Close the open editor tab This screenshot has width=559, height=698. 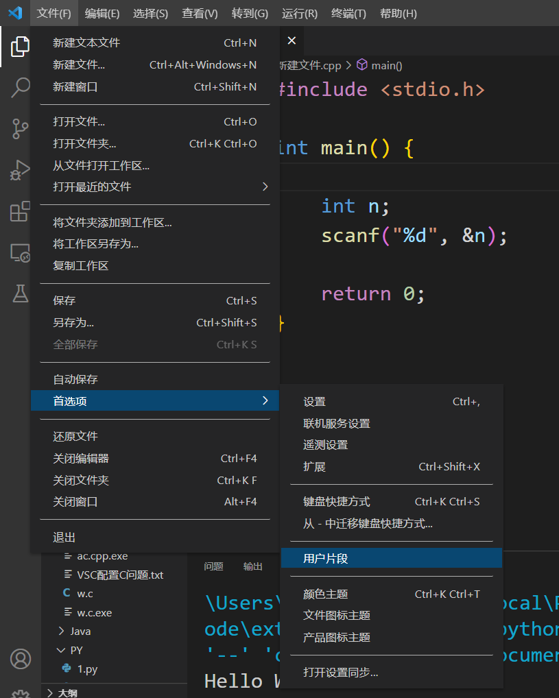click(292, 41)
